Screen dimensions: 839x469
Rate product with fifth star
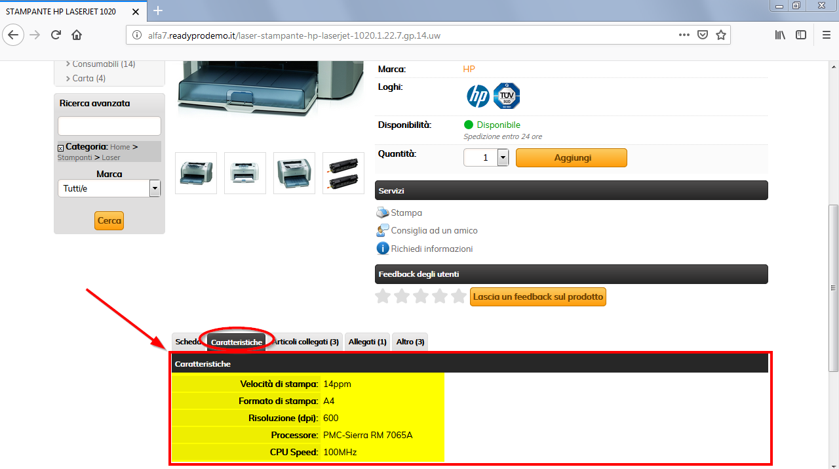coord(459,296)
